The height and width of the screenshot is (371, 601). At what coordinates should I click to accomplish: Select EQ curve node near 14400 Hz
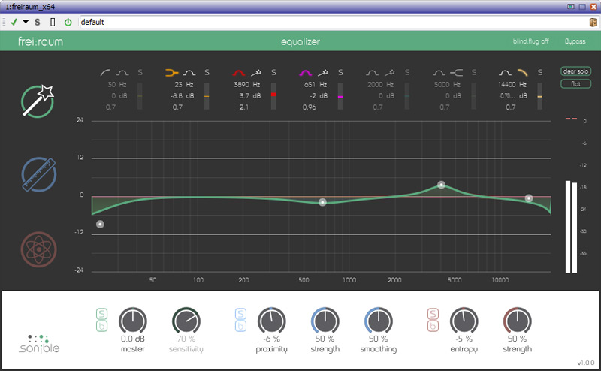(x=529, y=198)
